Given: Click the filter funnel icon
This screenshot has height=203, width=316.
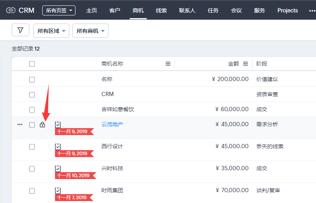Looking at the screenshot, I should (21, 30).
